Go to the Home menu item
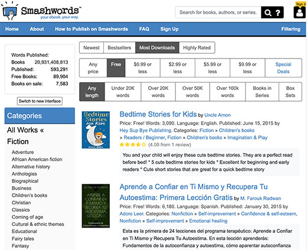 coord(12,29)
